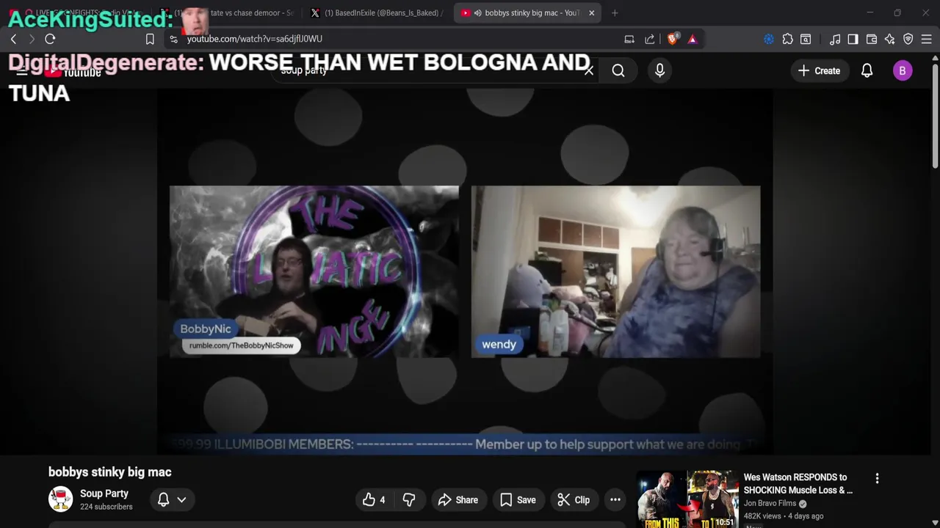Switch to the BasedInExile X tab
The image size is (940, 528).
click(x=379, y=12)
